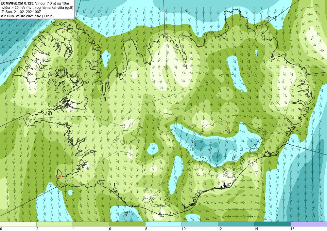The width and height of the screenshot is (327, 231).
Task: Click the dark teal 14–16 legend swatch
Action: pyautogui.click(x=272, y=224)
